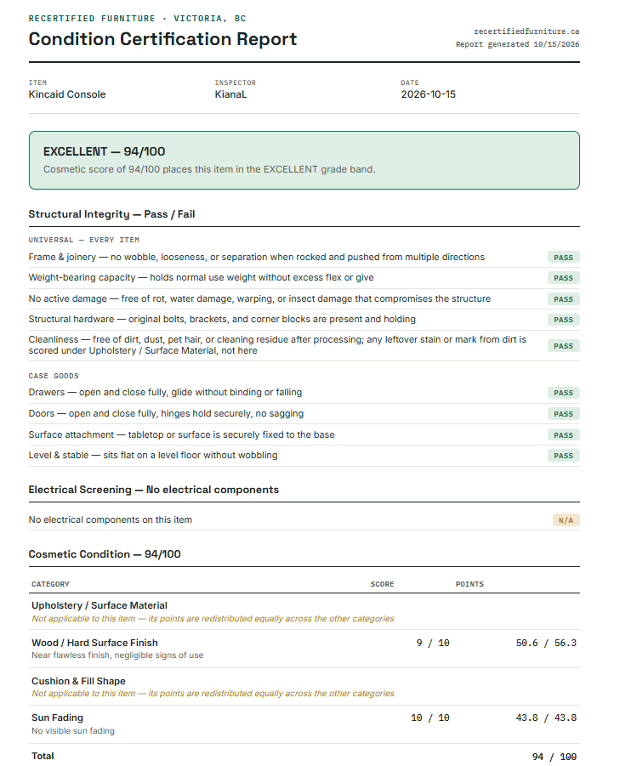Click the Level & stable criterion text
The image size is (631, 766).
pyautogui.click(x=153, y=455)
